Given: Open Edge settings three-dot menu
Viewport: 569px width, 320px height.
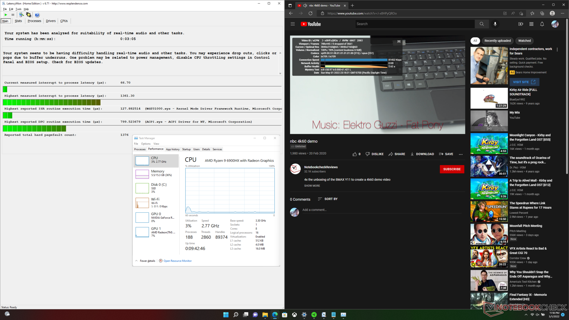Looking at the screenshot, I should [562, 13].
